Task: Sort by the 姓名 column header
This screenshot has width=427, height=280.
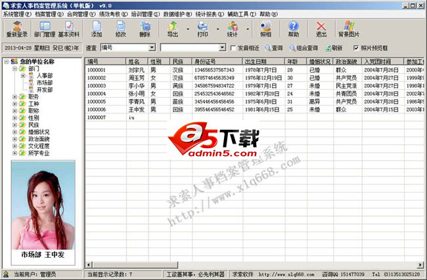Action: pos(137,62)
